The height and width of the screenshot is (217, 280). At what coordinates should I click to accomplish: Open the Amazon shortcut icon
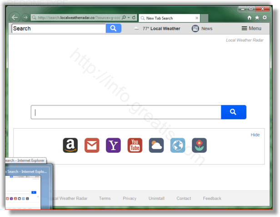point(70,145)
